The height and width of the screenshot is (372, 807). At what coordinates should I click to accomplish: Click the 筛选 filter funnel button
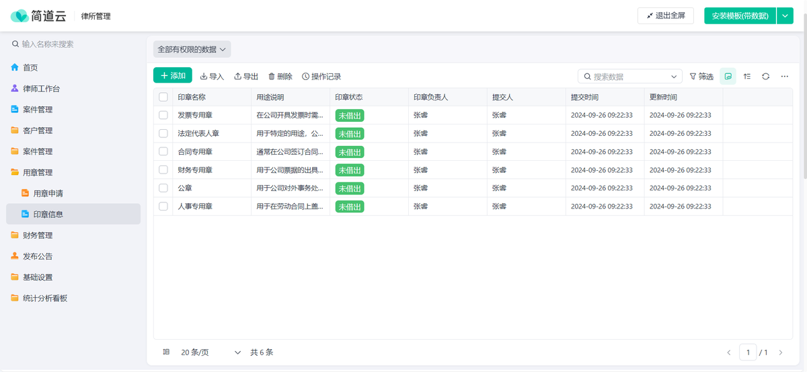[x=701, y=77]
